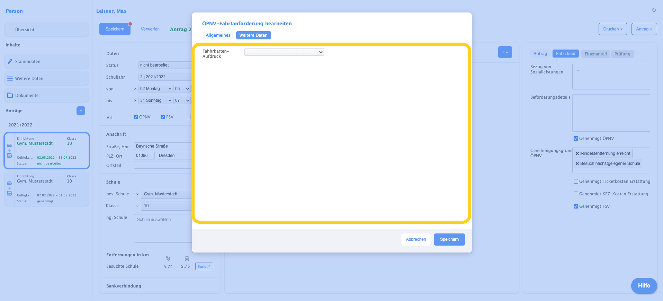Select the genehmigt Gym. Musterstadt application card
The image size is (663, 301).
pyautogui.click(x=47, y=189)
